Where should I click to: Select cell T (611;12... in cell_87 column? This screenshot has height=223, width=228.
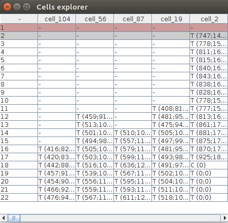[133, 198]
